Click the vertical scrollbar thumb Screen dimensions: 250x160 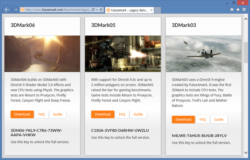[x=246, y=52]
